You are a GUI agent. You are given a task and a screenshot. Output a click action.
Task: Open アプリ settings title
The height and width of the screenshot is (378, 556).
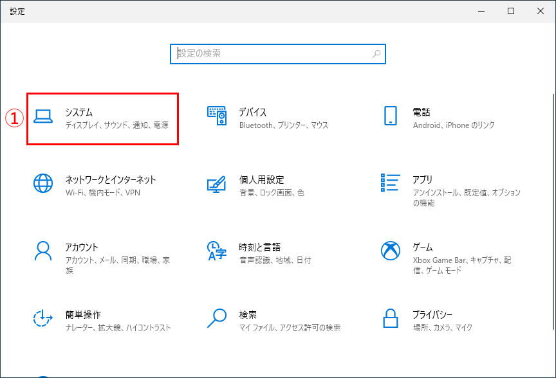coord(423,179)
